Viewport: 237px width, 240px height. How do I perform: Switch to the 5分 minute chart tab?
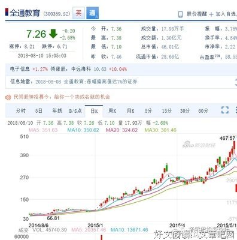click(x=148, y=111)
